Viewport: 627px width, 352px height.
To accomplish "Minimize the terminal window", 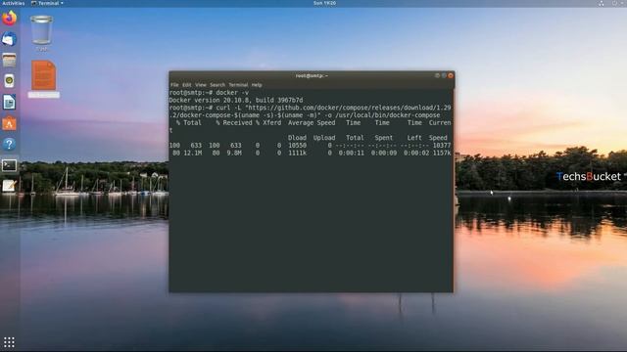I will tap(437, 75).
